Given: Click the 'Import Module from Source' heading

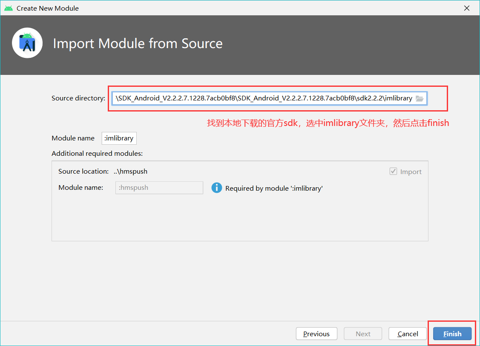Looking at the screenshot, I should tap(138, 43).
